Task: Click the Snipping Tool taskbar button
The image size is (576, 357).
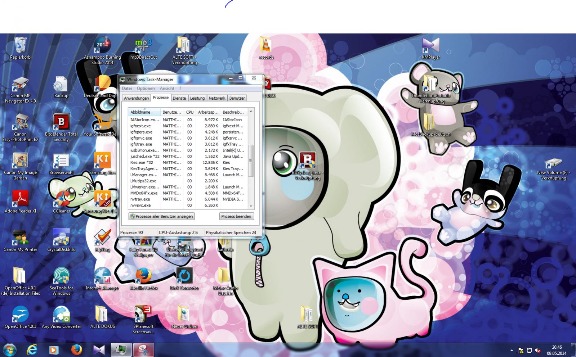Action: pos(143,349)
